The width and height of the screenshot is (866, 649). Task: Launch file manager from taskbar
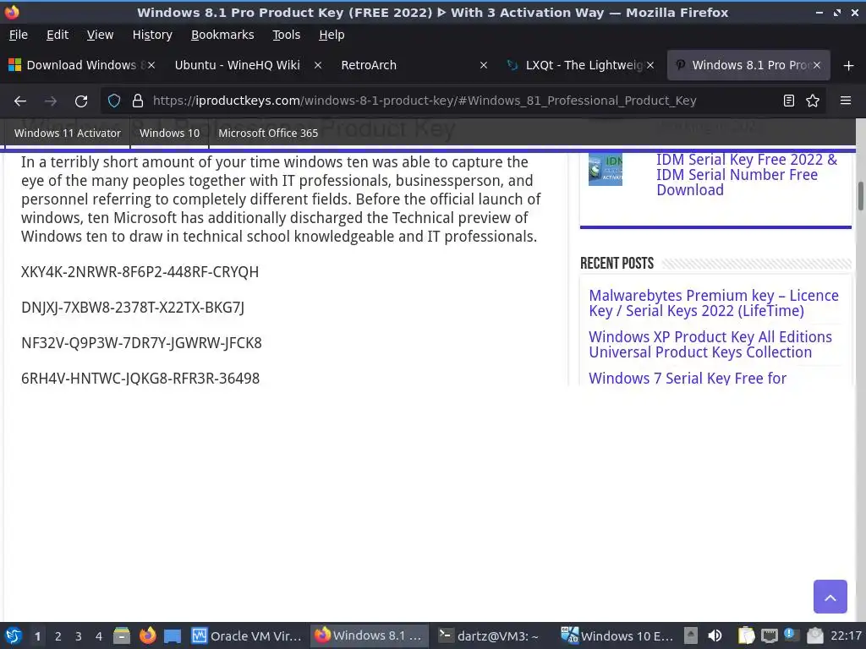click(x=122, y=635)
